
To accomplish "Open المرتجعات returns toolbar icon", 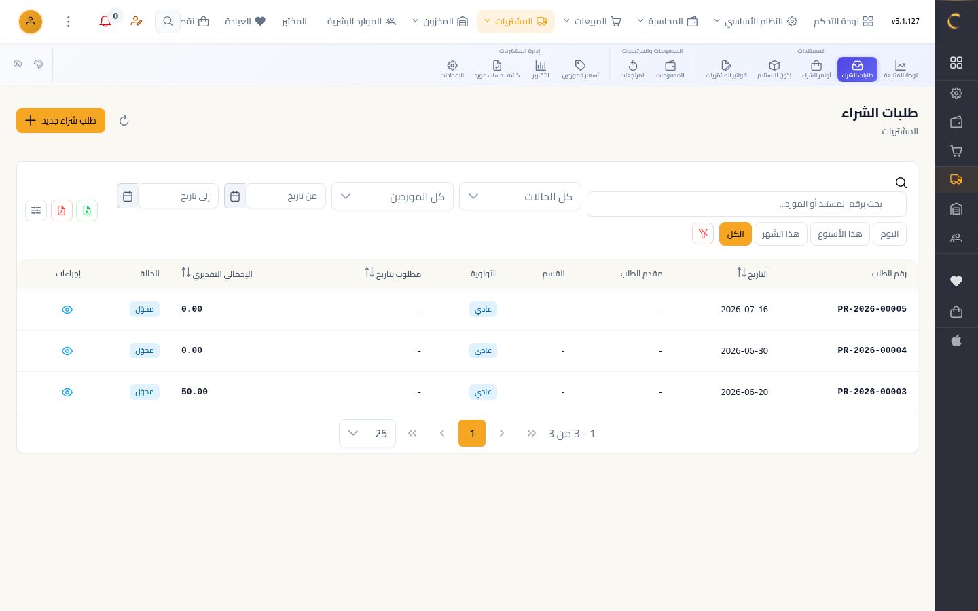I will (633, 69).
